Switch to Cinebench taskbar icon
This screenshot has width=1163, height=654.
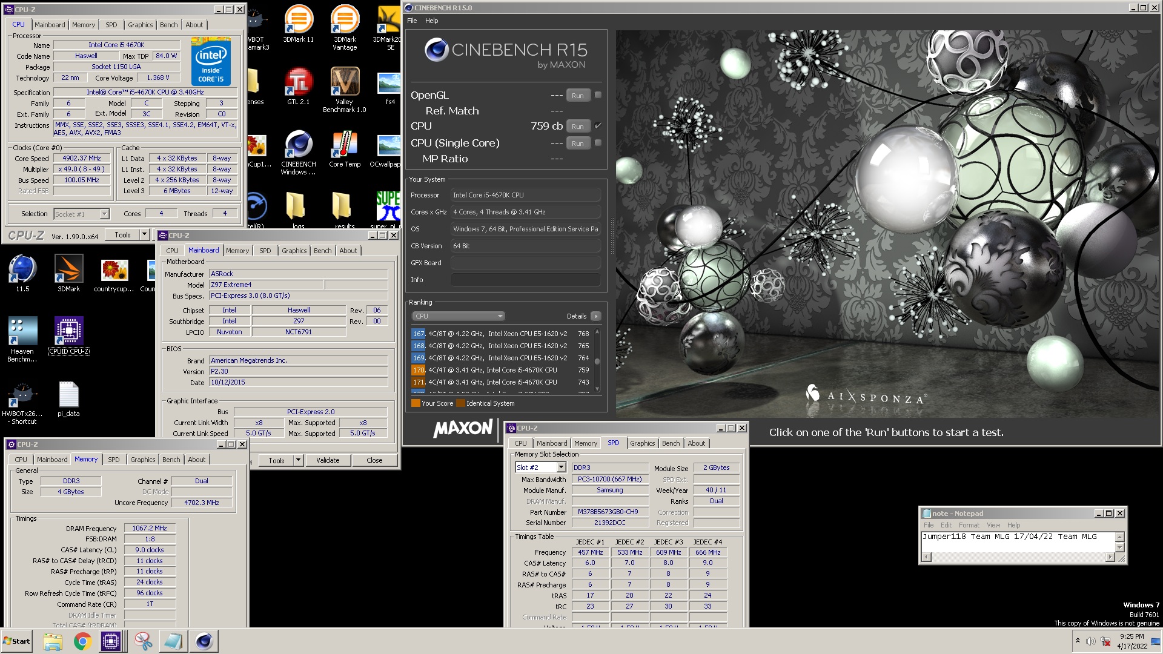pos(204,641)
